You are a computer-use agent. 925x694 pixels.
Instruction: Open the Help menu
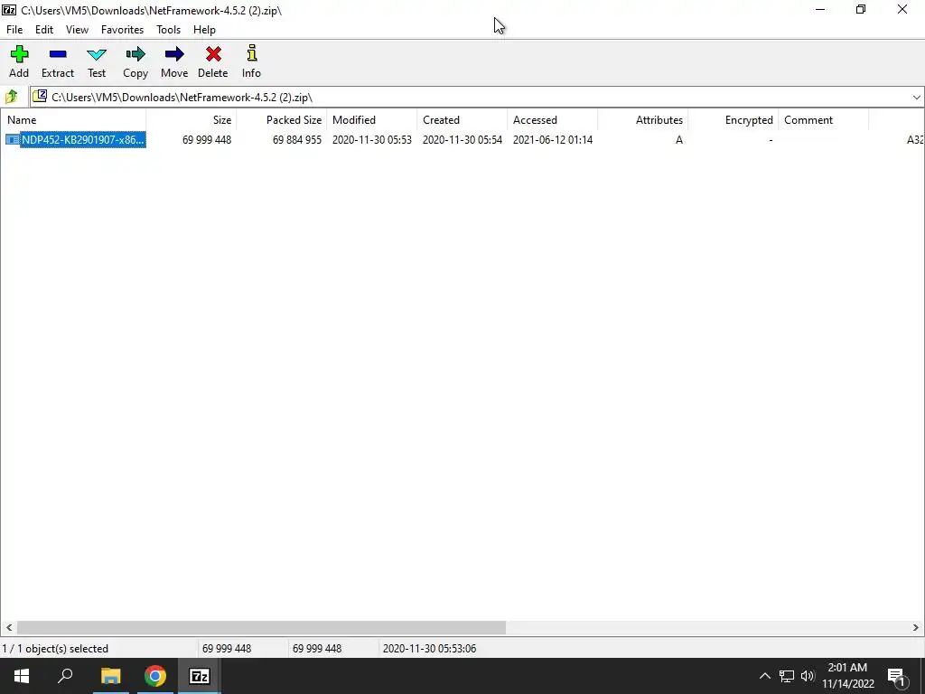tap(204, 30)
